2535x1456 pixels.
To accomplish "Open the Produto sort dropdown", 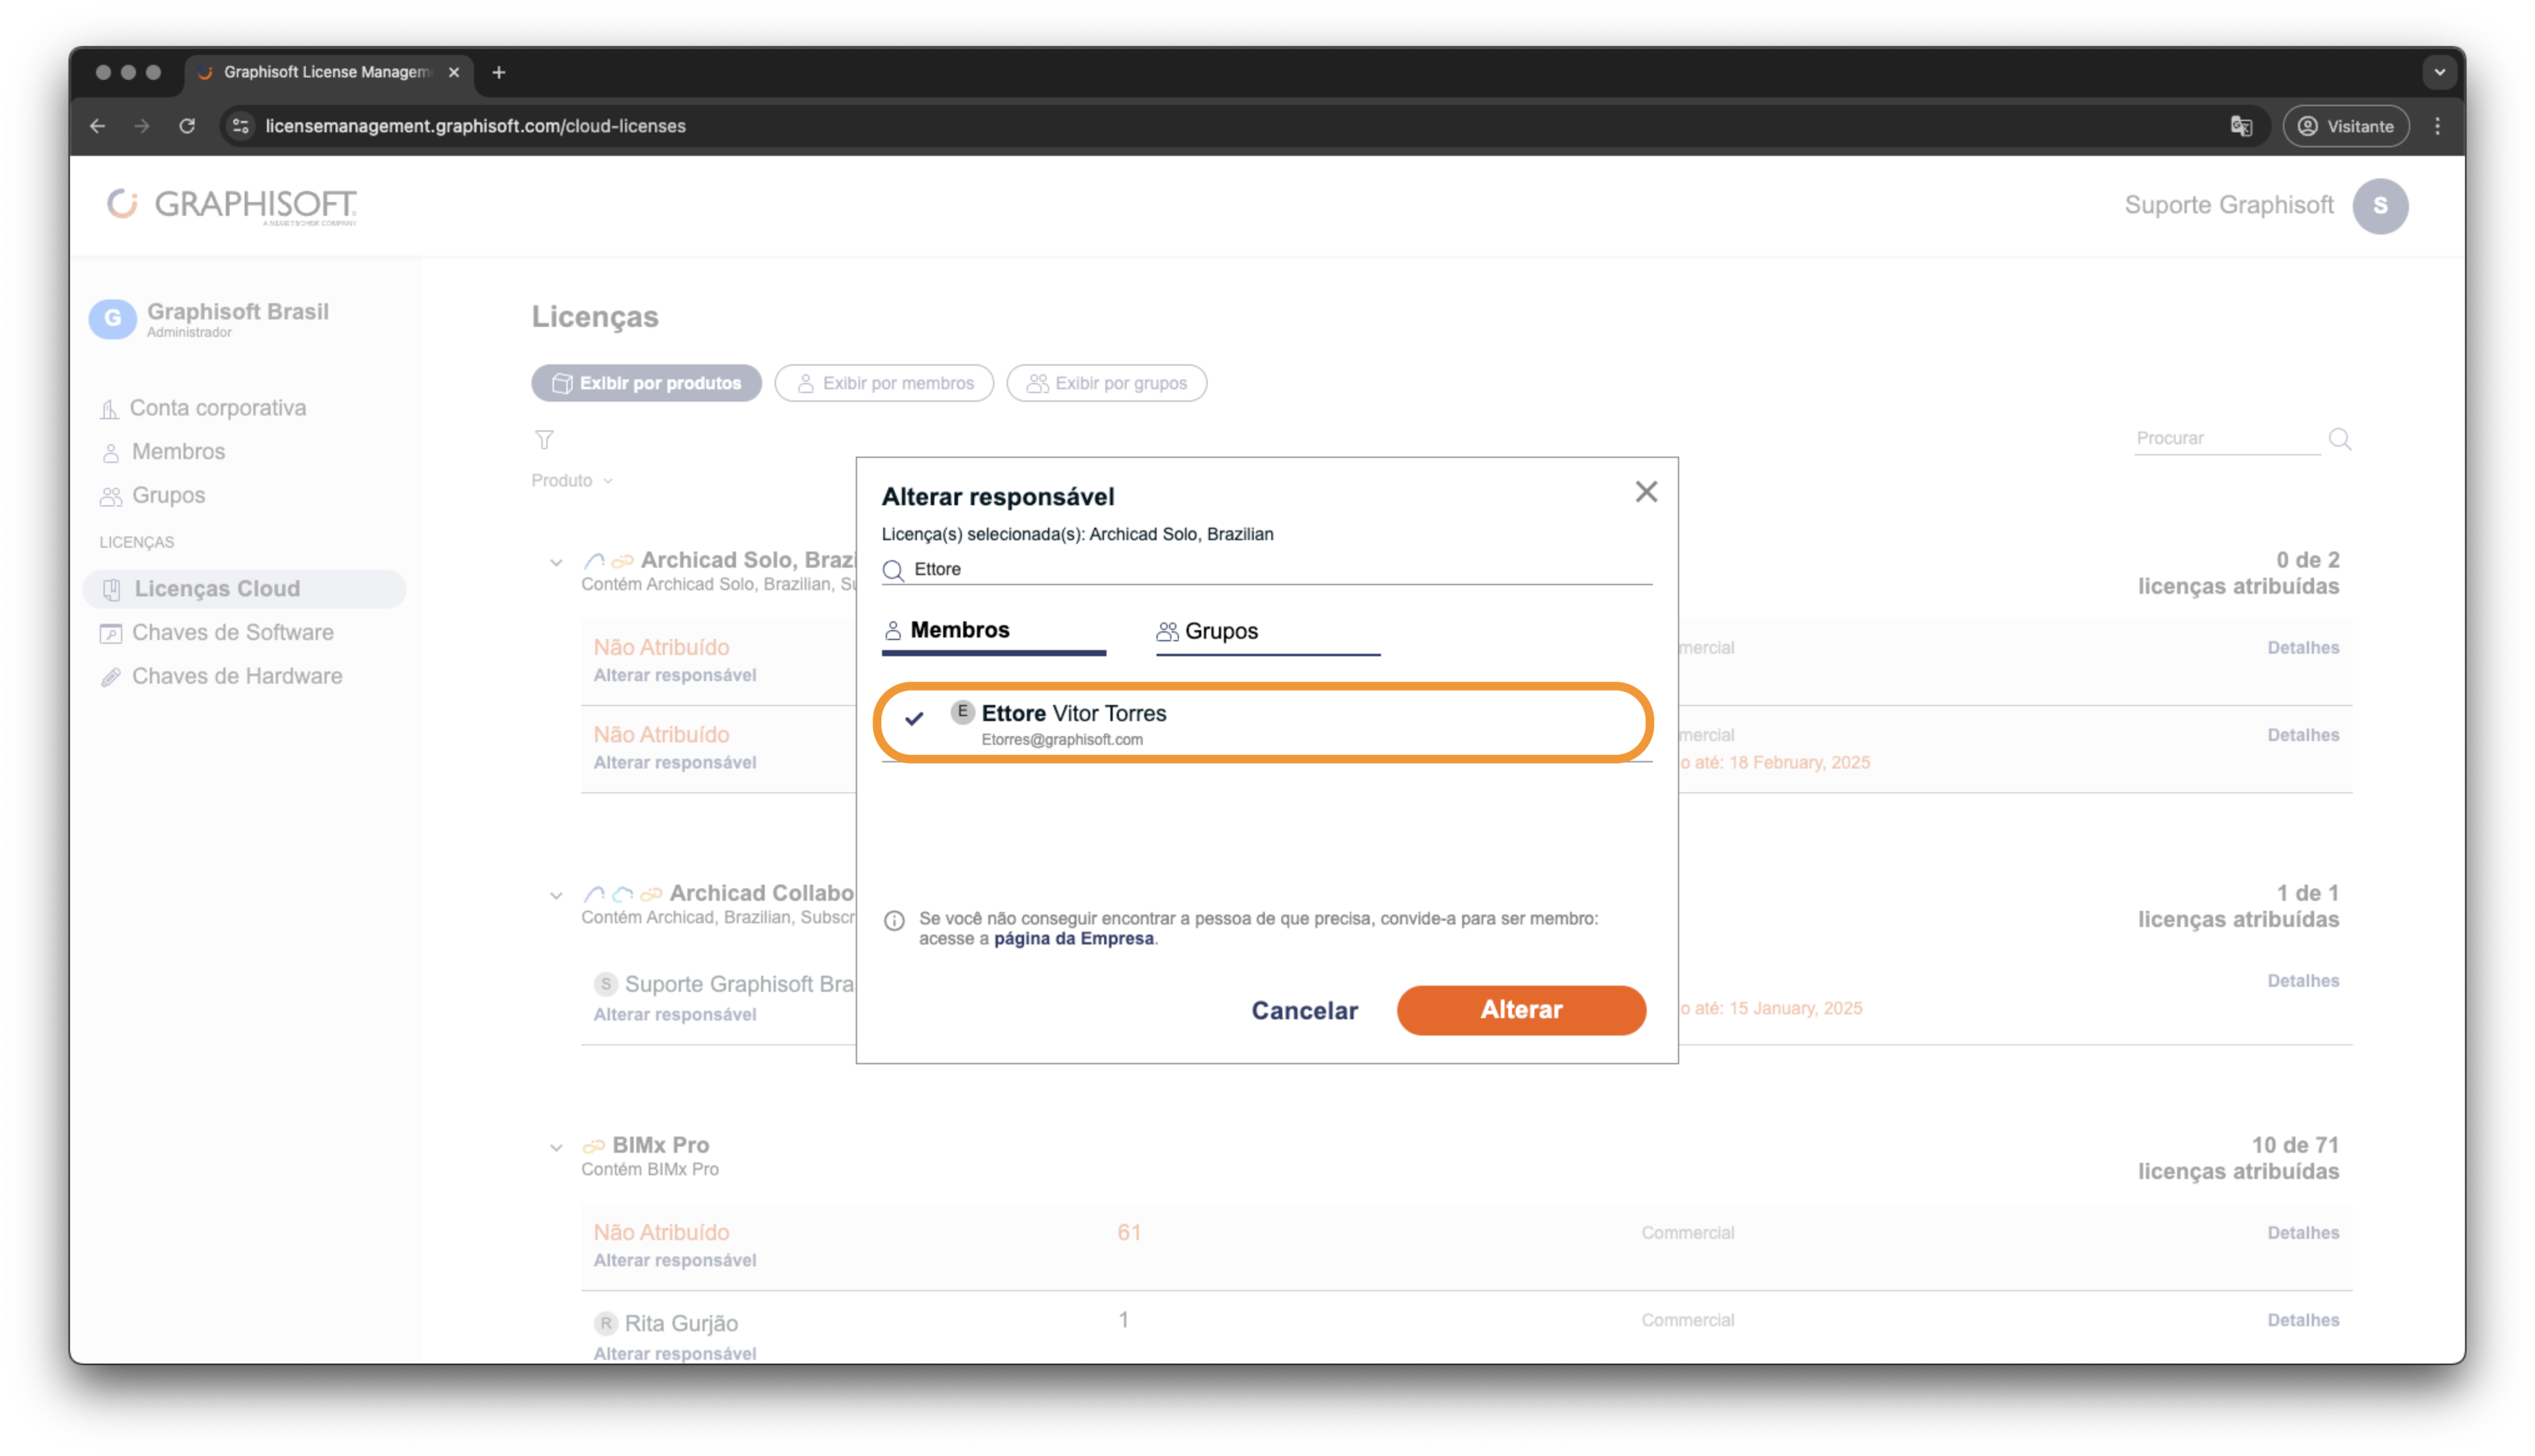I will click(x=572, y=481).
